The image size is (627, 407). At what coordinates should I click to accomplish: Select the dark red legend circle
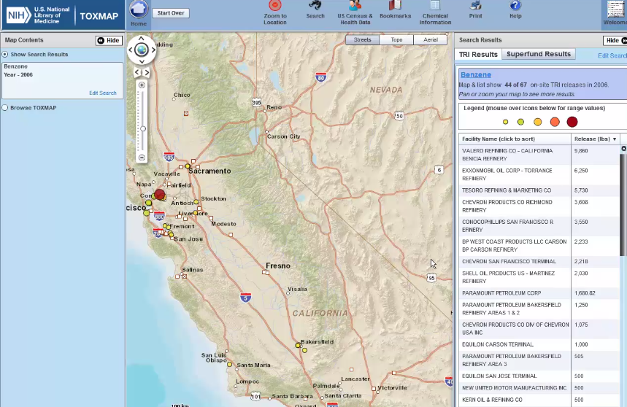[572, 122]
